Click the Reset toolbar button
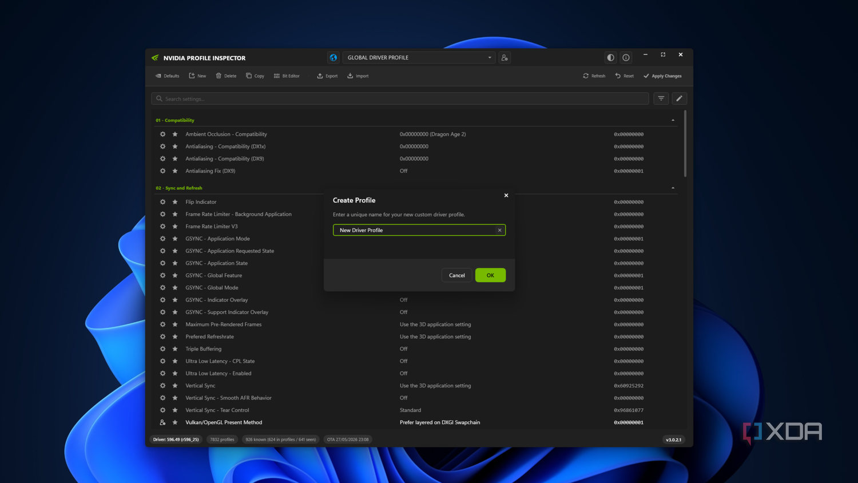The width and height of the screenshot is (858, 483). (x=624, y=76)
